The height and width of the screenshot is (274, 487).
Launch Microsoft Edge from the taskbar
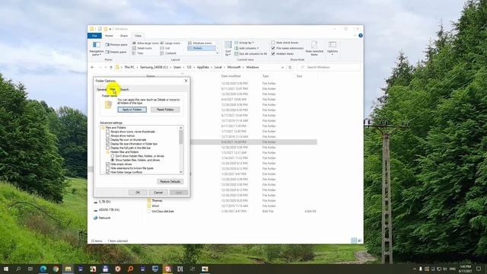tap(43, 269)
